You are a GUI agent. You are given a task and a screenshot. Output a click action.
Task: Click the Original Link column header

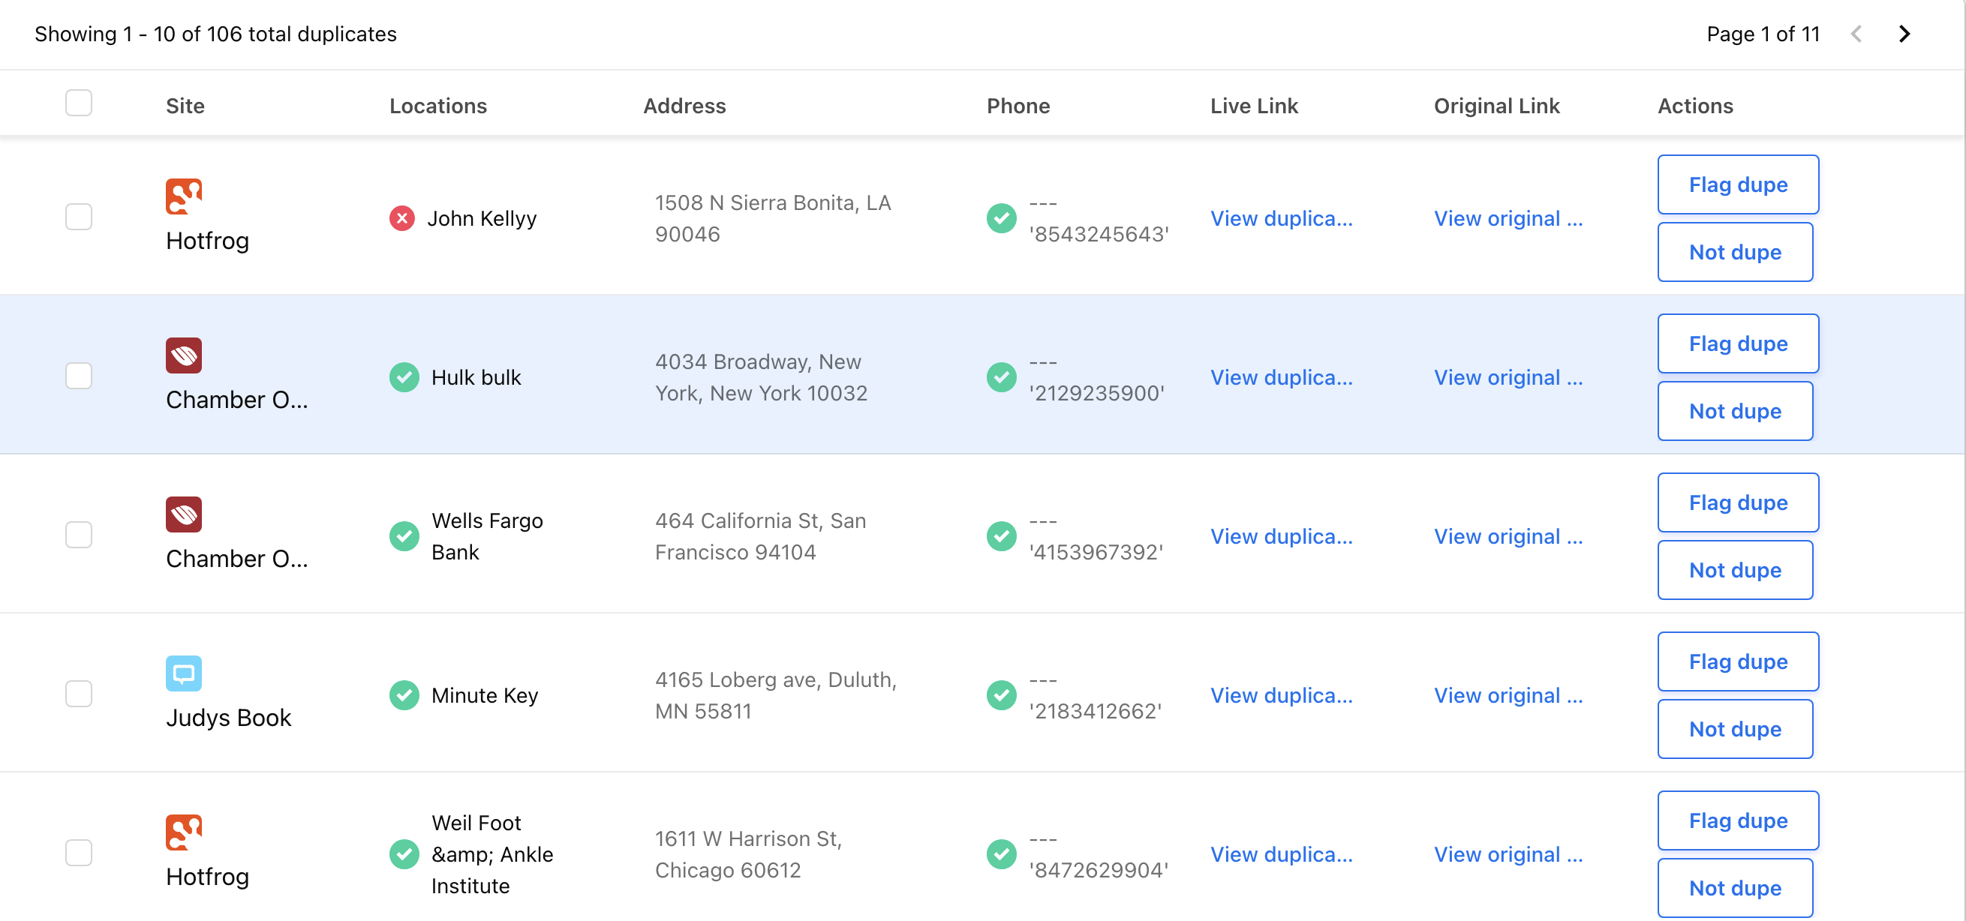pyautogui.click(x=1496, y=106)
